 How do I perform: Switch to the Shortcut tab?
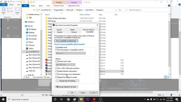74,32
